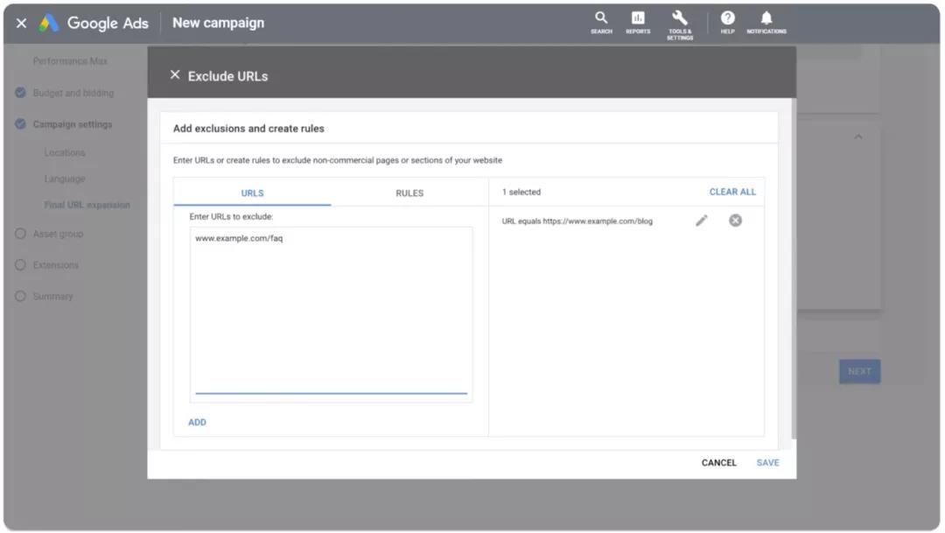Select the Extensions step in sidebar
945x533 pixels.
tap(55, 264)
